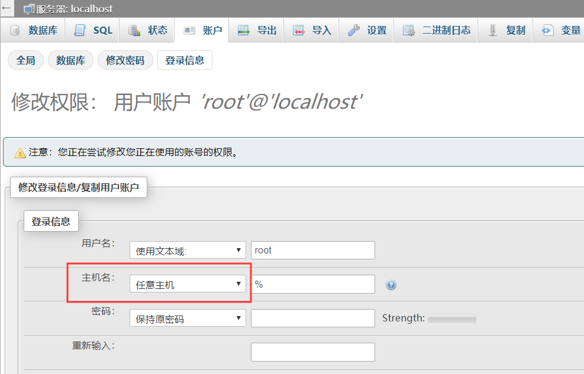Open the 主机名 任意主机 dropdown
The width and height of the screenshot is (584, 374).
188,284
